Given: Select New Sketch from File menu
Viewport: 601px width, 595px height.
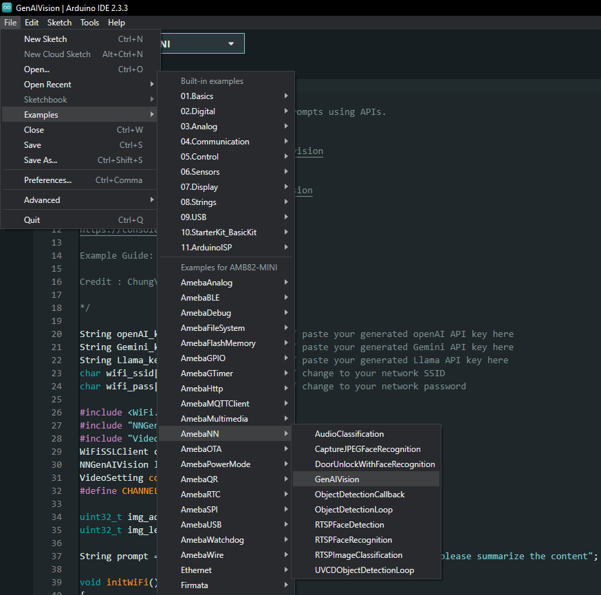Looking at the screenshot, I should 45,39.
